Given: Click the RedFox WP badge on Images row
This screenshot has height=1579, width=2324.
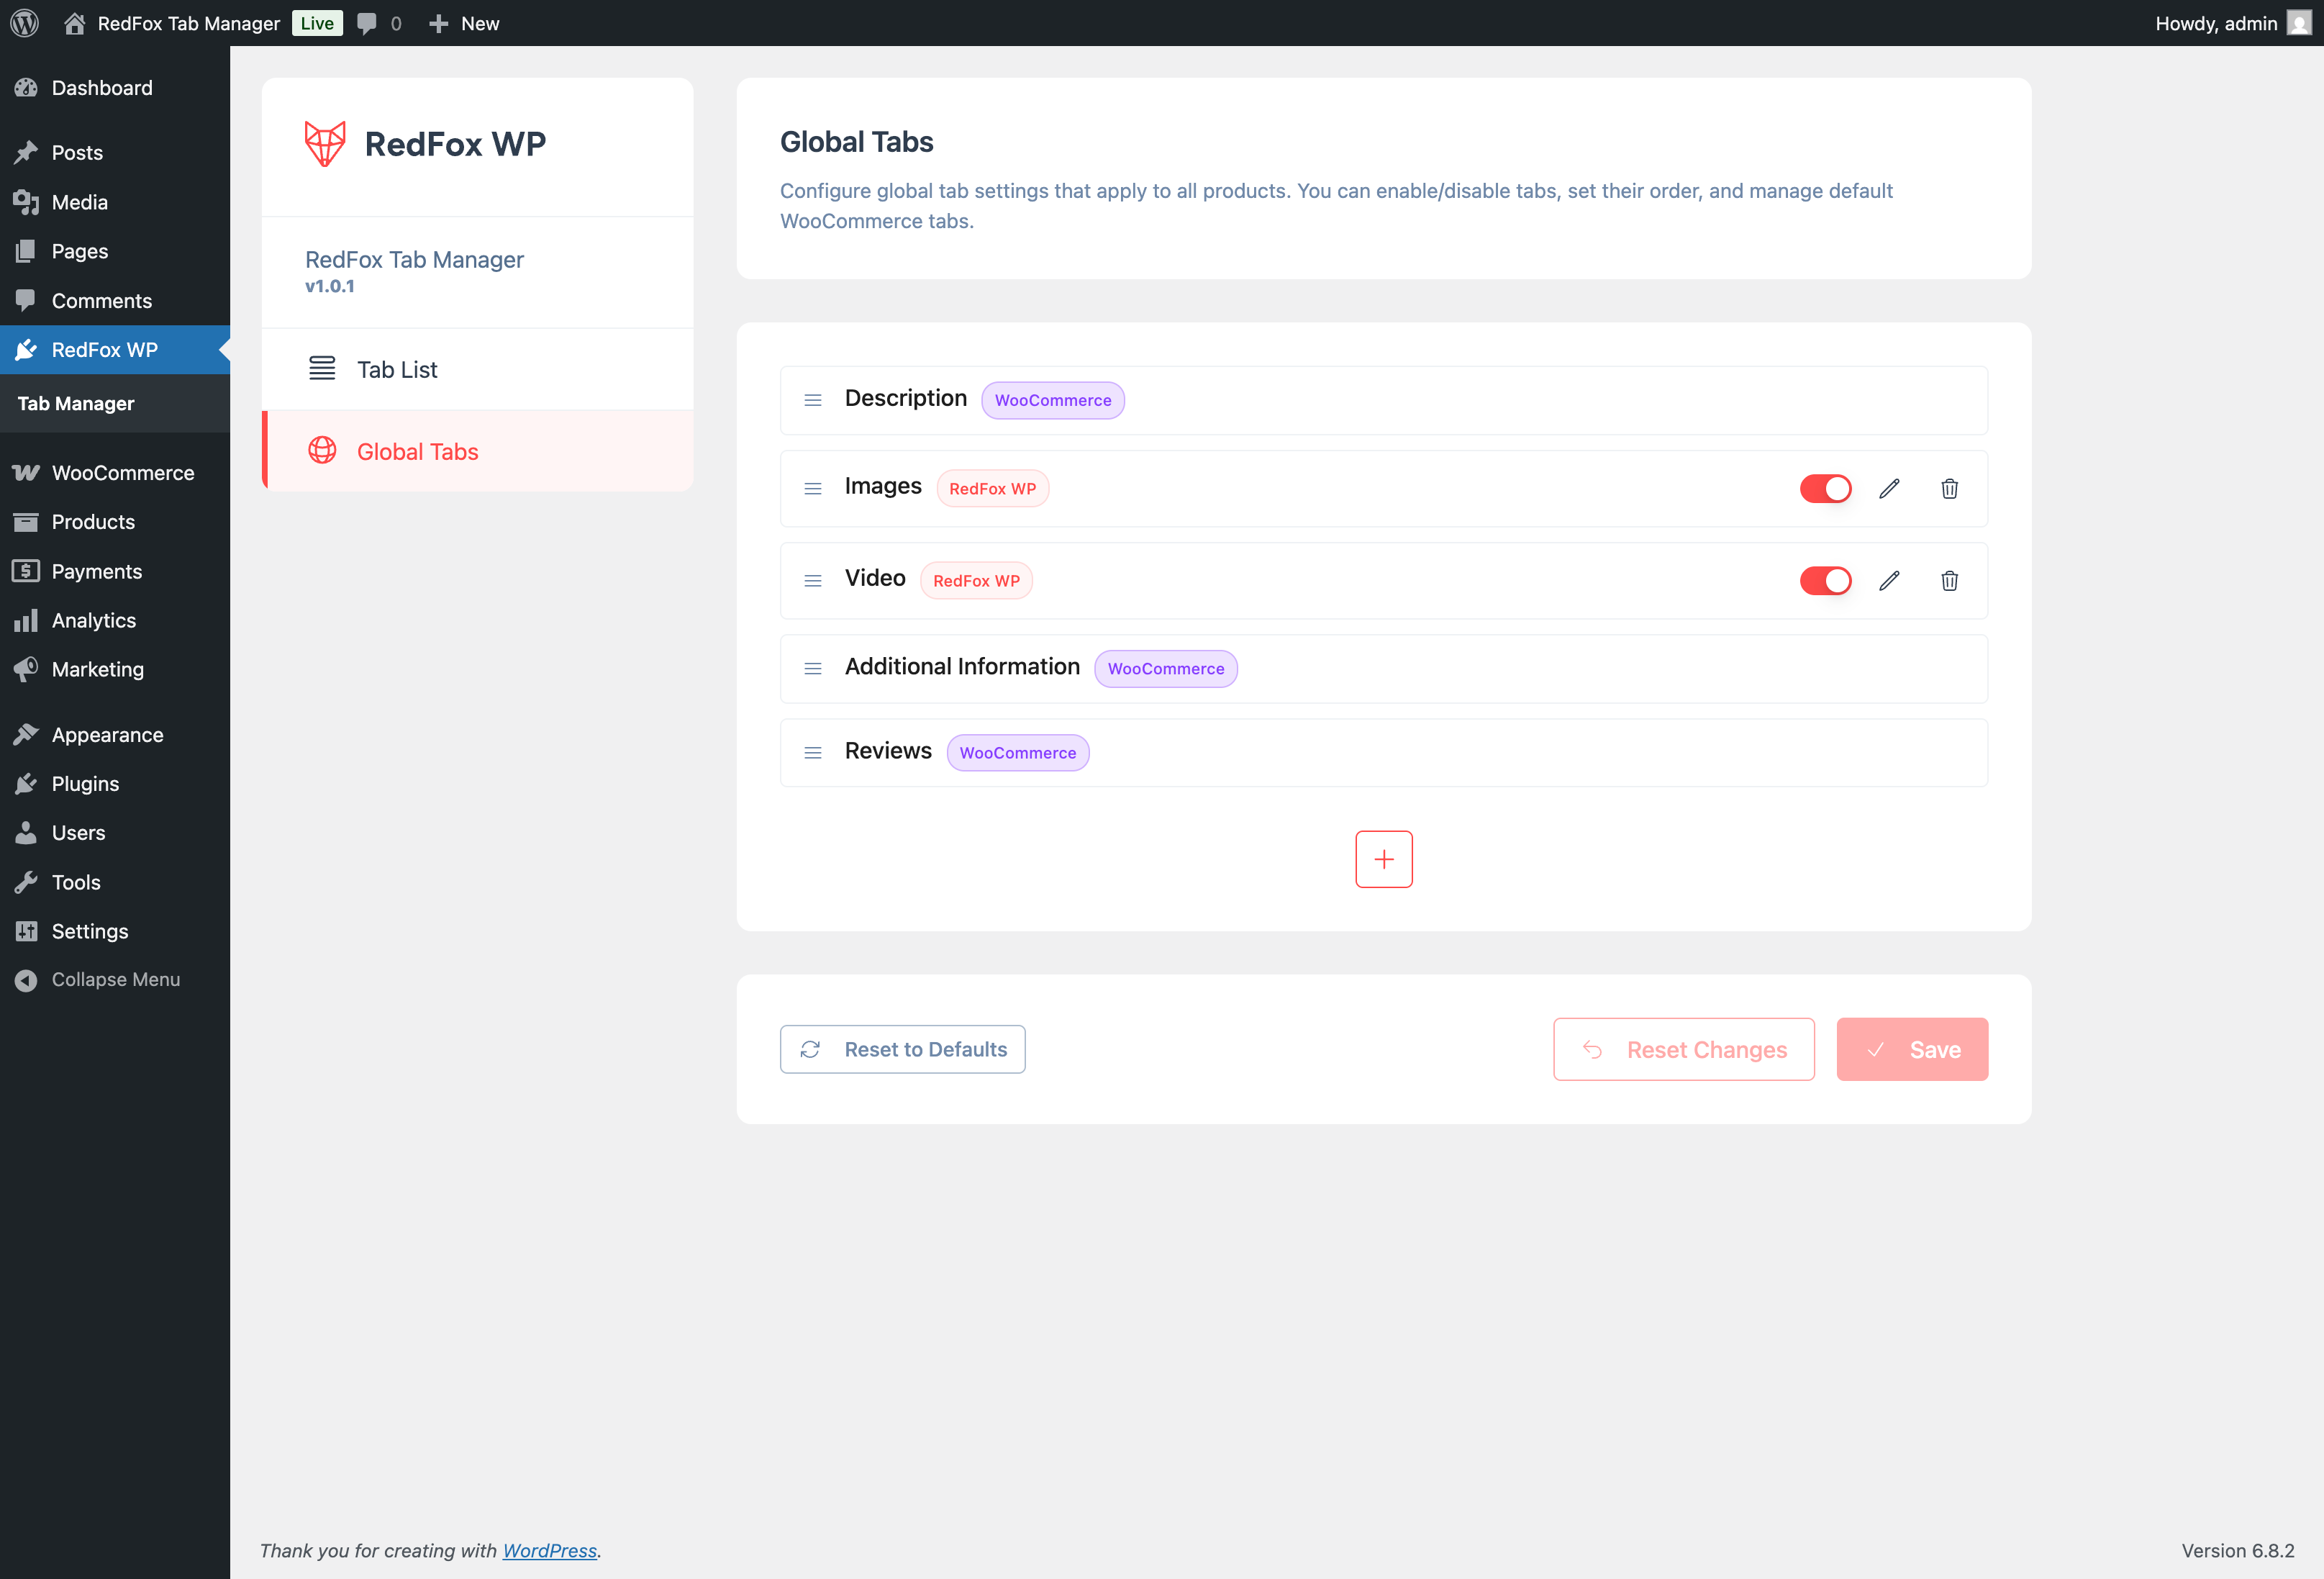Looking at the screenshot, I should coord(992,489).
